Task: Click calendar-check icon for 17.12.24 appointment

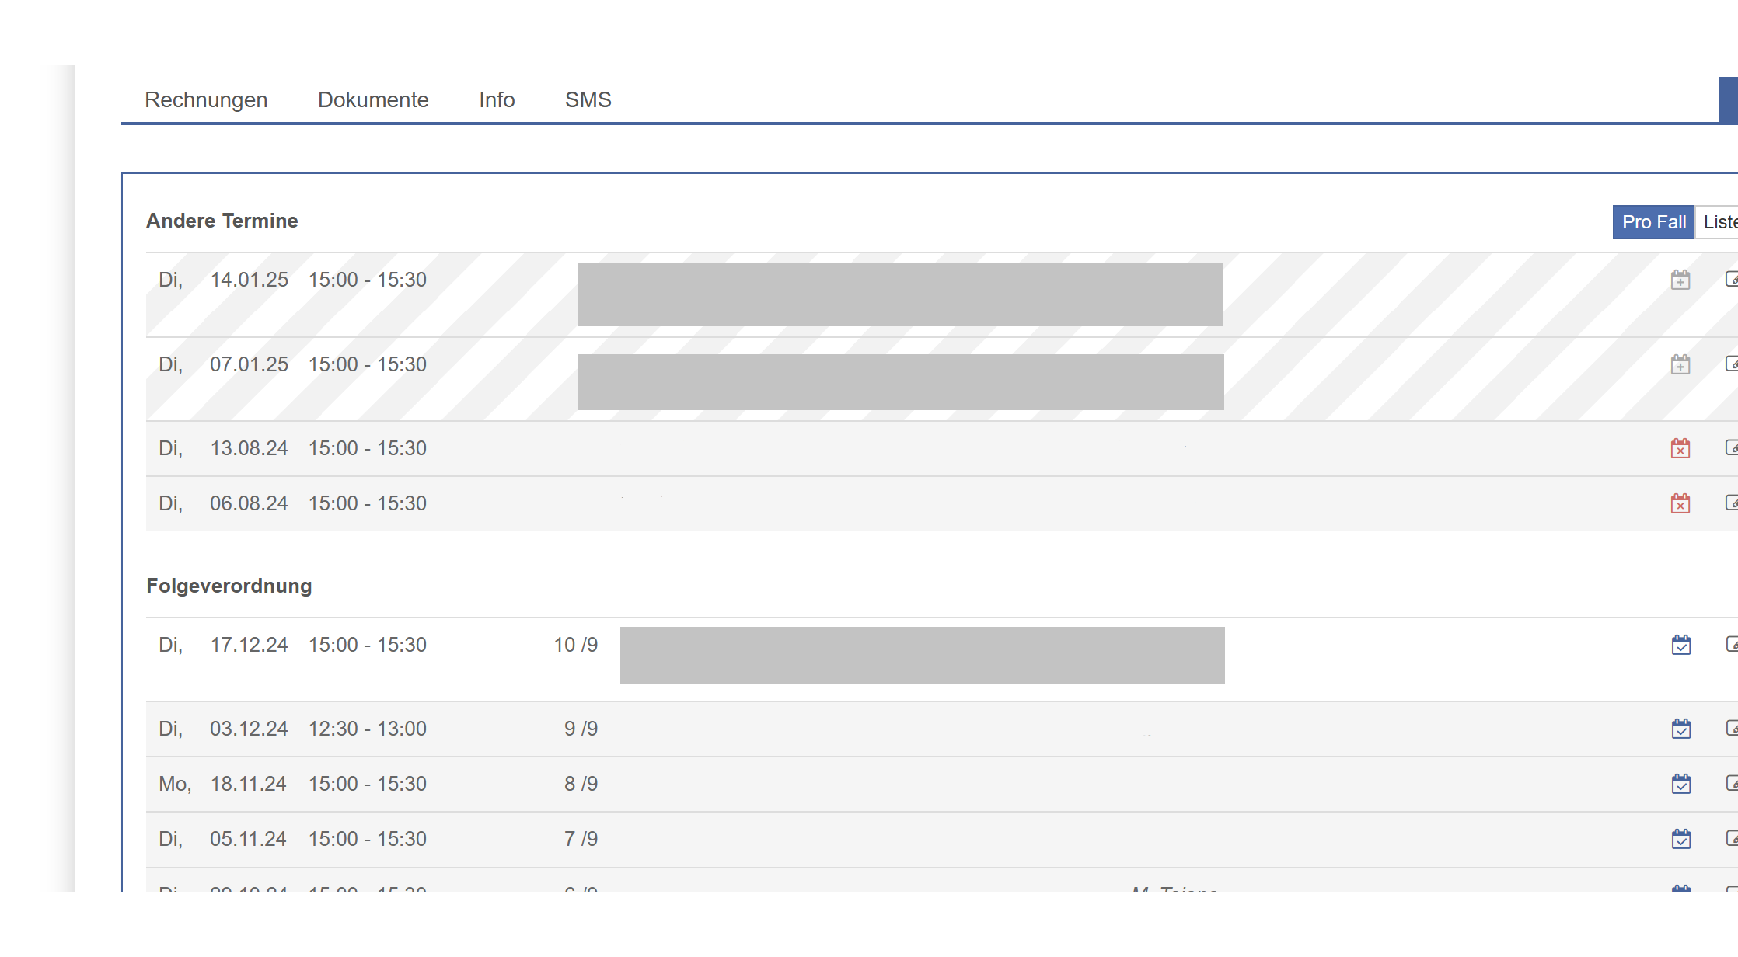Action: pos(1681,645)
